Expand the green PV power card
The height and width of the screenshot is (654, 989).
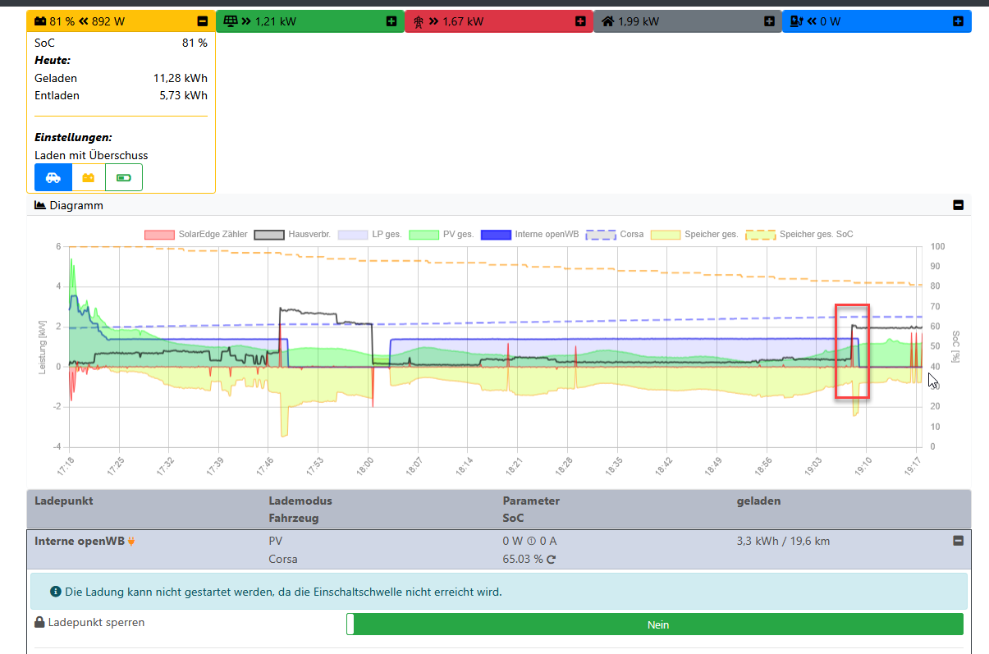391,21
